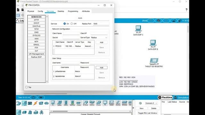Viewport: 205px width, 115px height.
Task: Switch to the Services tab
Action: coord(50,11)
